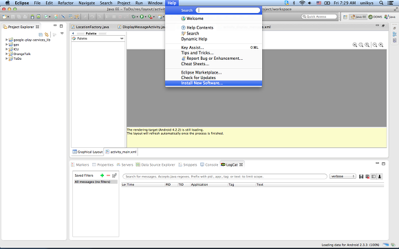Open dropdown arrow next to Debug icon

(x=137, y=17)
